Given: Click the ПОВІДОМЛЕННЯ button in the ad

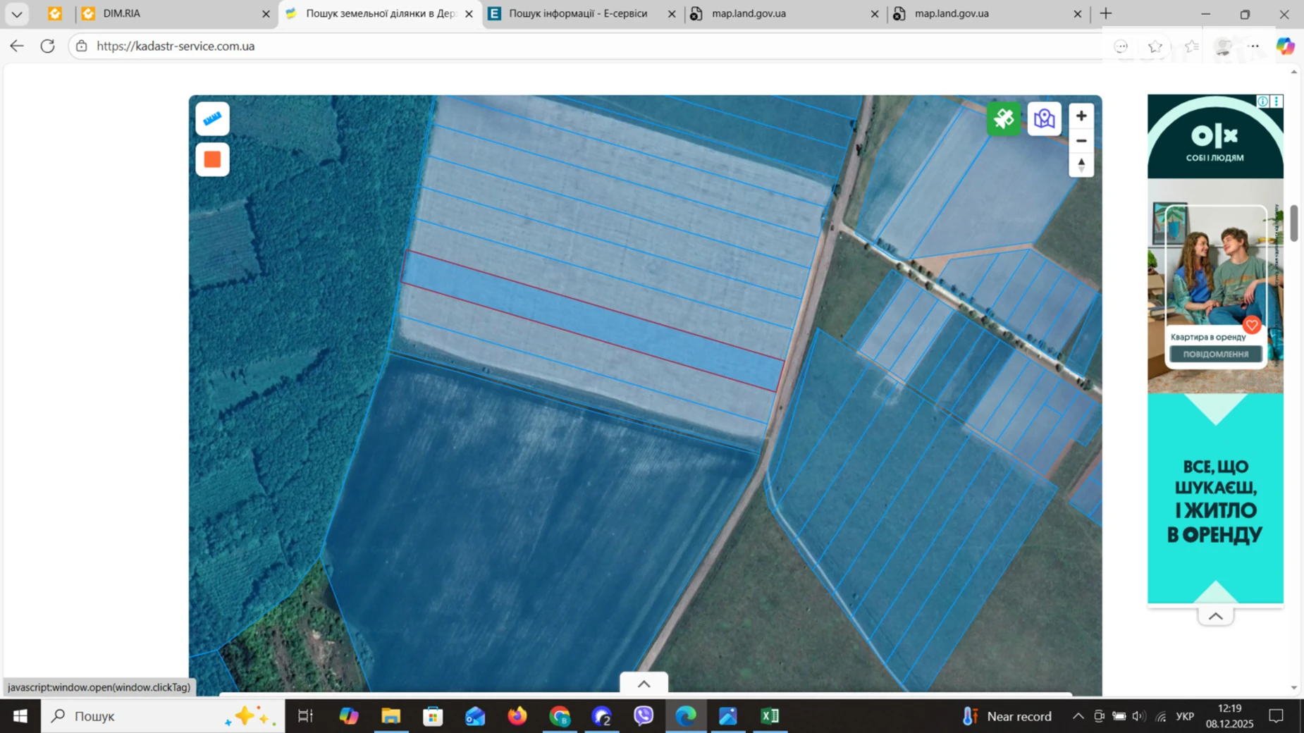Looking at the screenshot, I should click(1215, 354).
